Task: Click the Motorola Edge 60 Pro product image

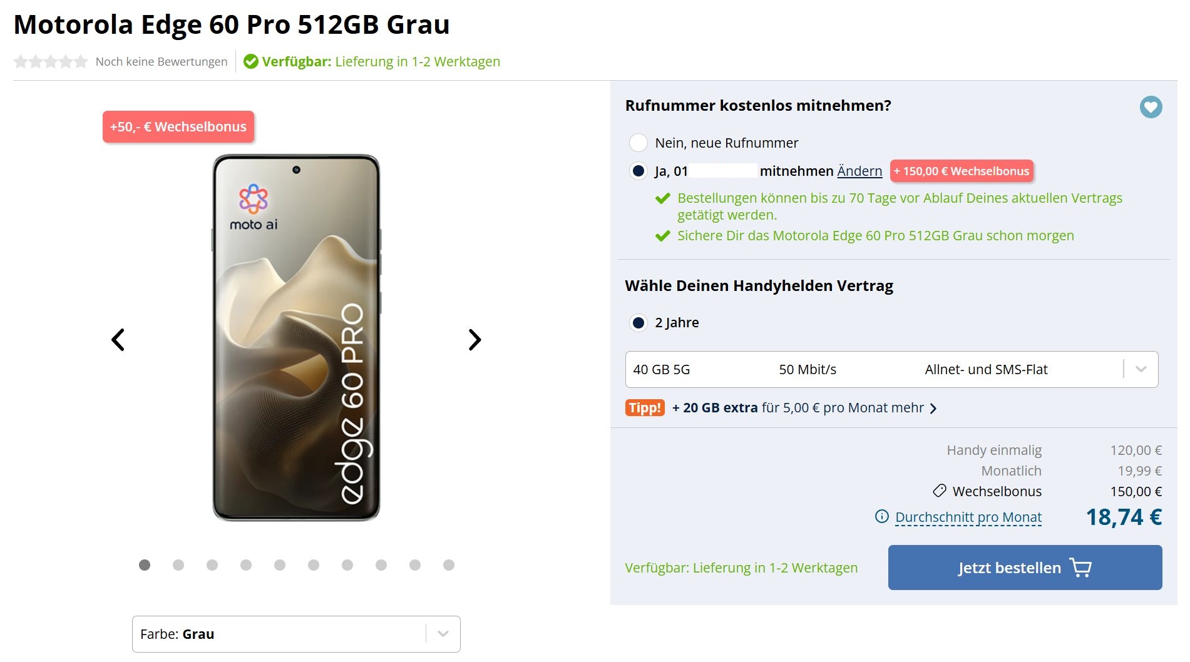Action: coord(296,338)
